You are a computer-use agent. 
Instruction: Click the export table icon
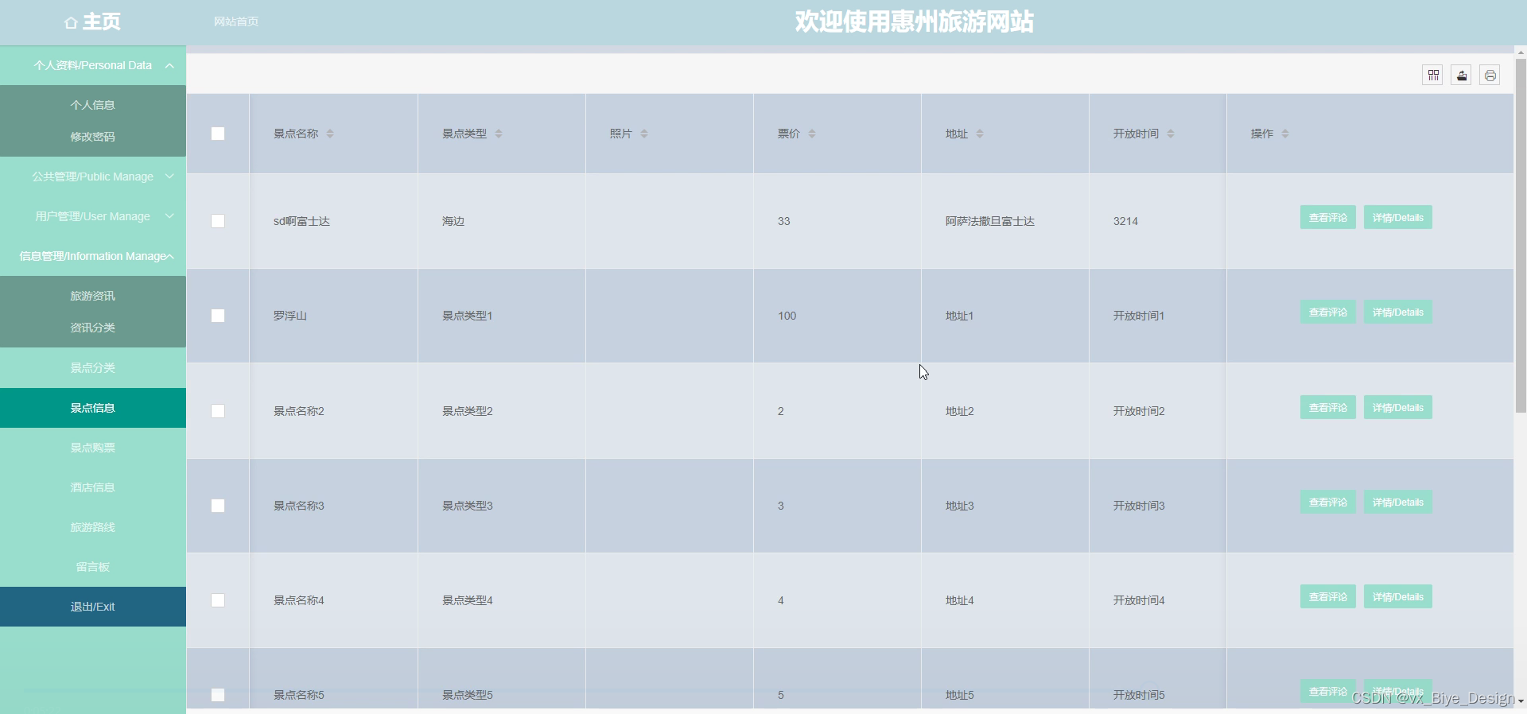click(1462, 75)
